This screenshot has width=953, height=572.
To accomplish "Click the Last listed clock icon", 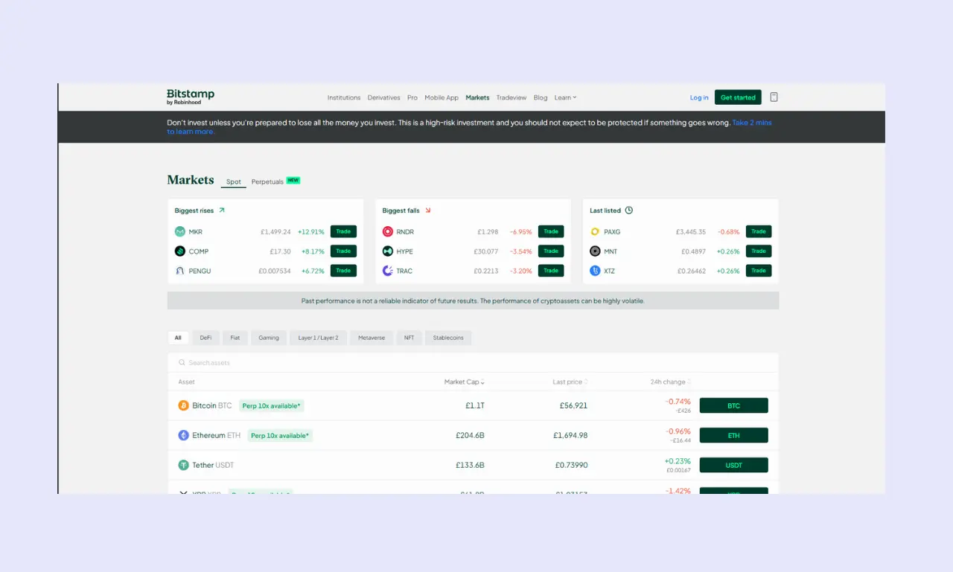I will [629, 211].
